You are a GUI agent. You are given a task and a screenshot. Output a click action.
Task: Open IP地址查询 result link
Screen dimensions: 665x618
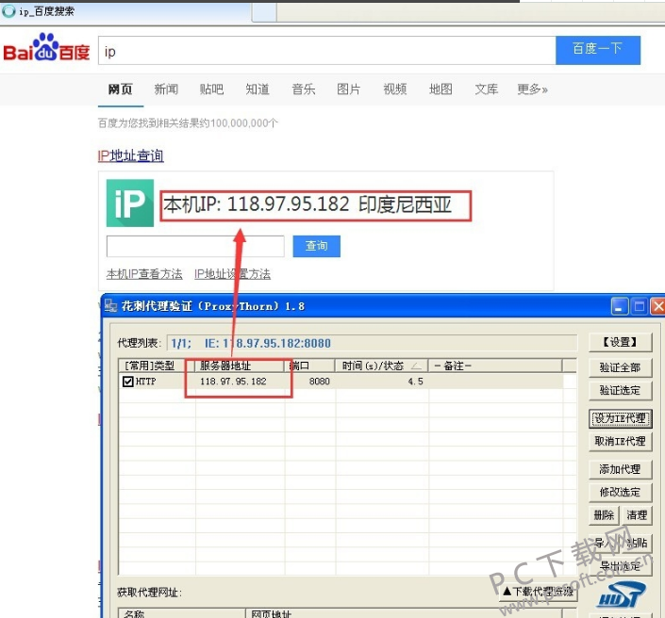click(130, 155)
